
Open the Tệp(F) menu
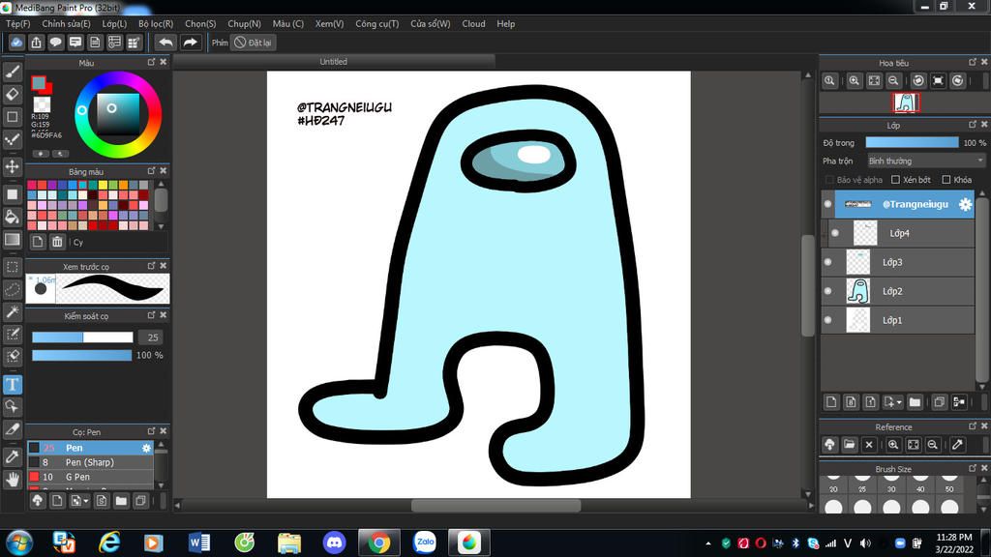[x=18, y=24]
